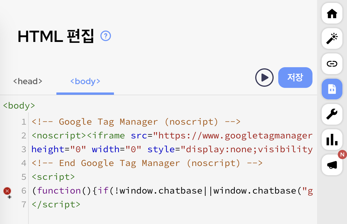Screen dimensions: 347x224
Task: Click the Google Tag Manager comment on line 1
Action: pyautogui.click(x=136, y=122)
